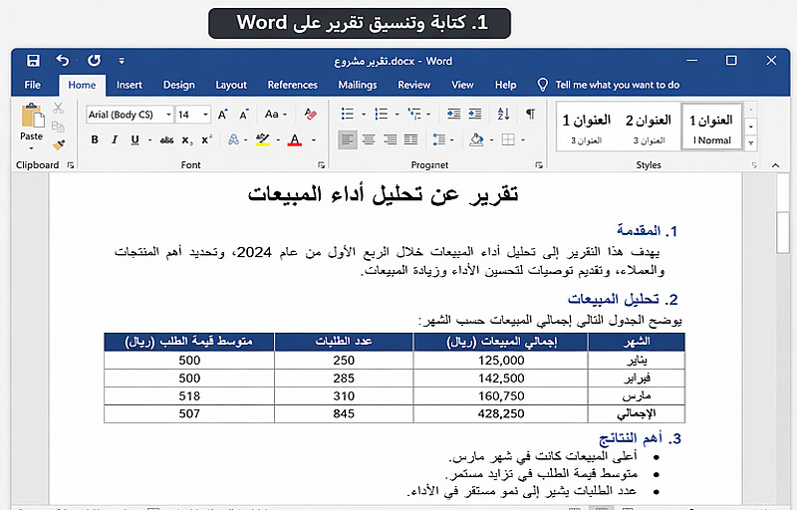Open the Clipboard pane launcher
Viewport: 797px width, 510px height.
[70, 165]
